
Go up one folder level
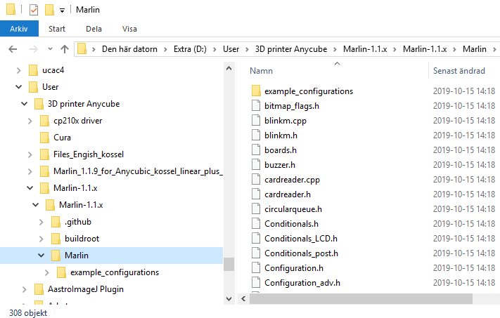click(65, 49)
